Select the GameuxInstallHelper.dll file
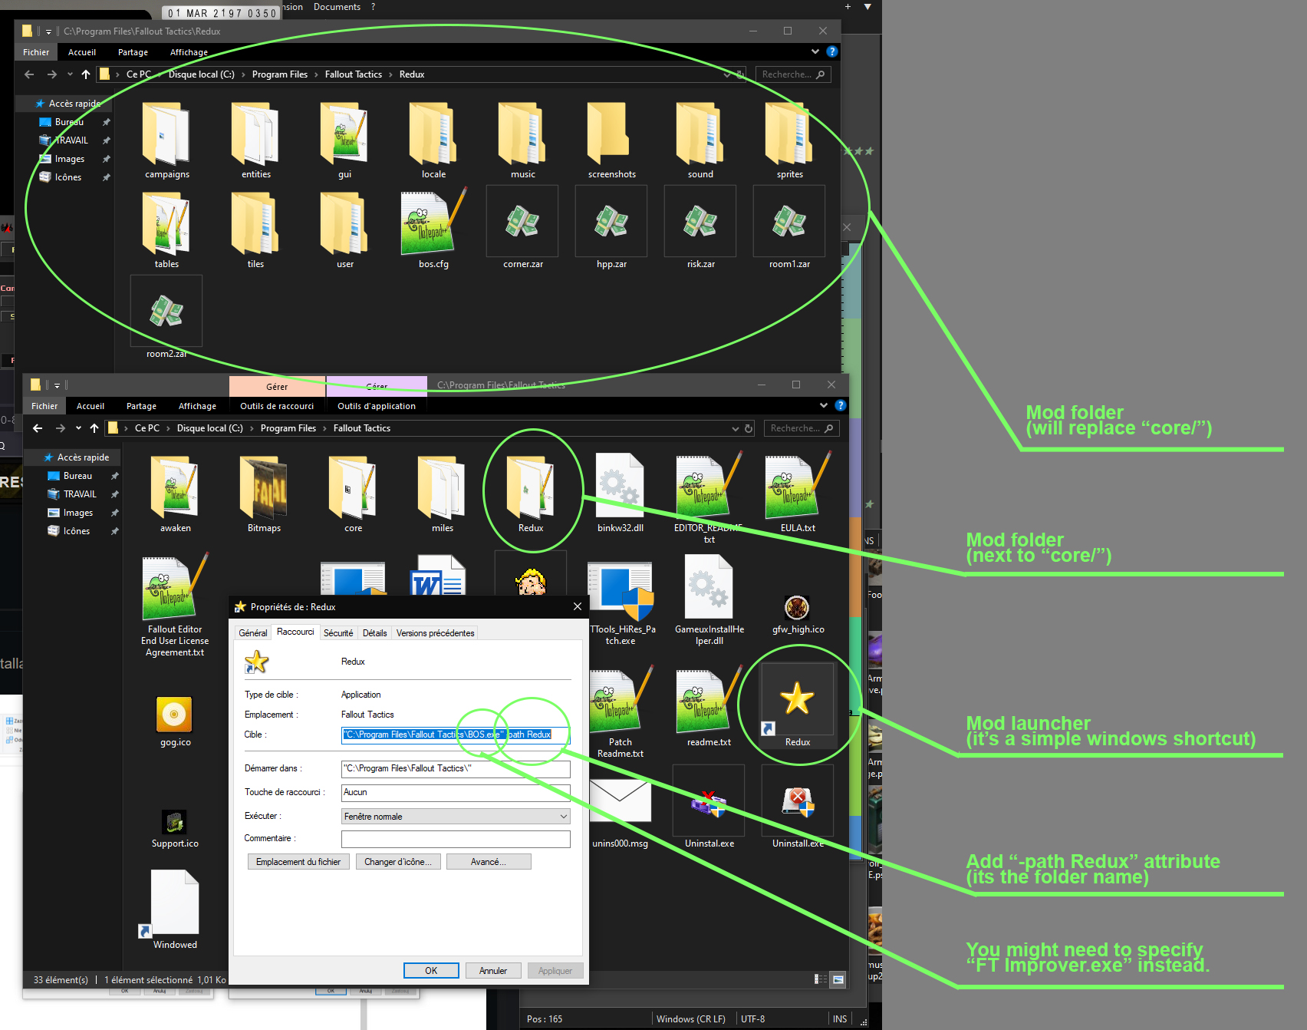Image resolution: width=1307 pixels, height=1030 pixels. tap(709, 601)
